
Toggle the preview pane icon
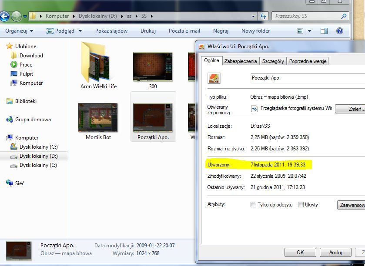click(324, 31)
